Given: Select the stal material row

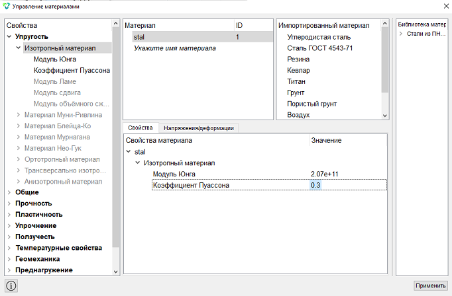Looking at the screenshot, I should [198, 37].
